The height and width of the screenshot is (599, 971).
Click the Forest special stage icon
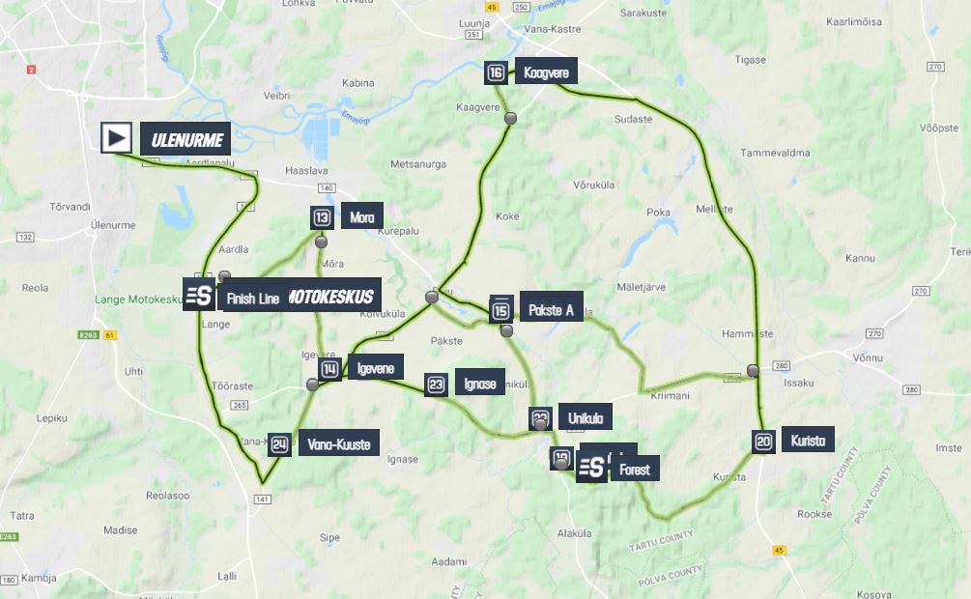pyautogui.click(x=592, y=467)
